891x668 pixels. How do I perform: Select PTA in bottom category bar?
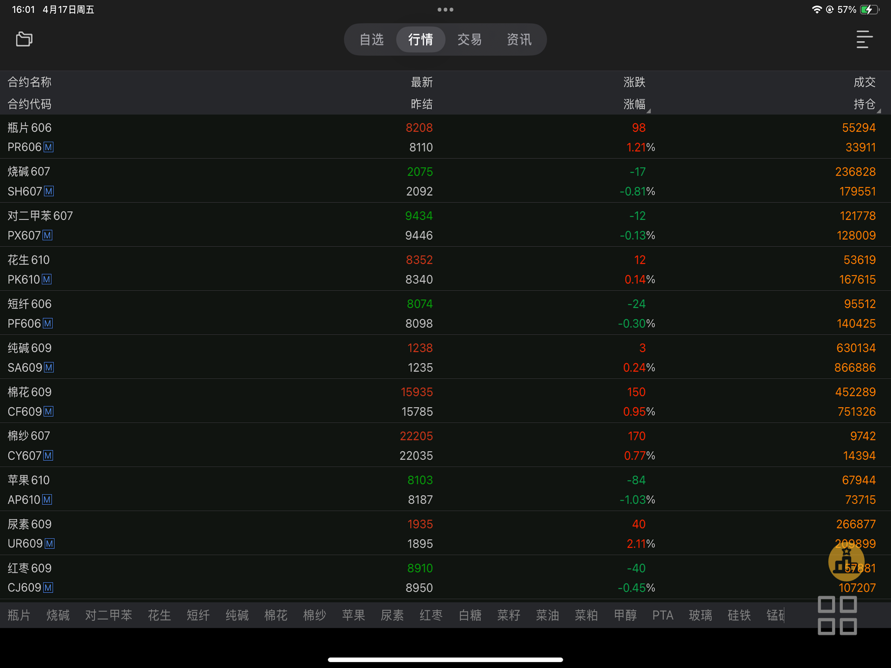click(663, 615)
